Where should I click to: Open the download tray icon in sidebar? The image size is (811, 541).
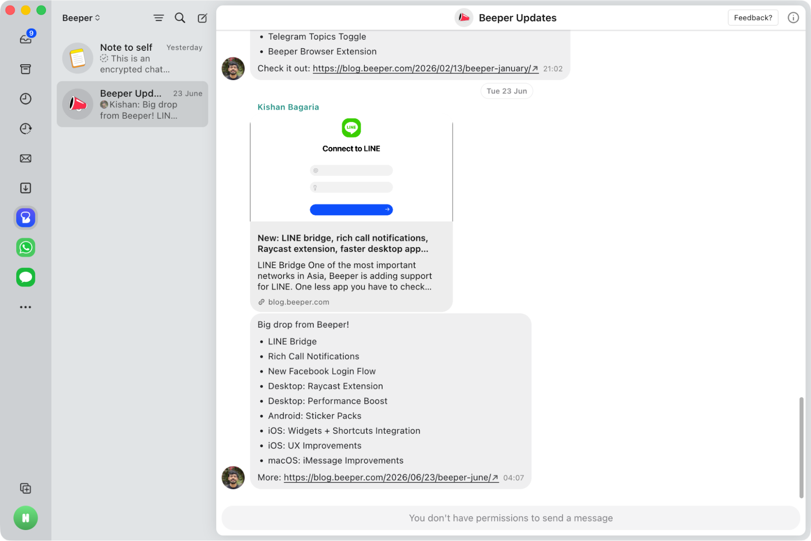(x=26, y=188)
